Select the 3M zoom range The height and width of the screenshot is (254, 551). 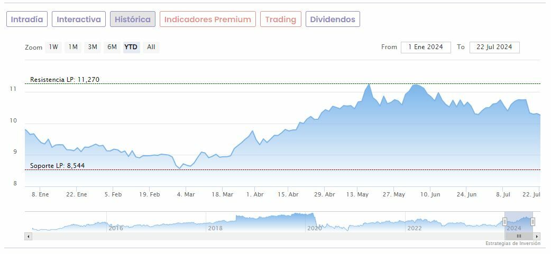tap(93, 47)
